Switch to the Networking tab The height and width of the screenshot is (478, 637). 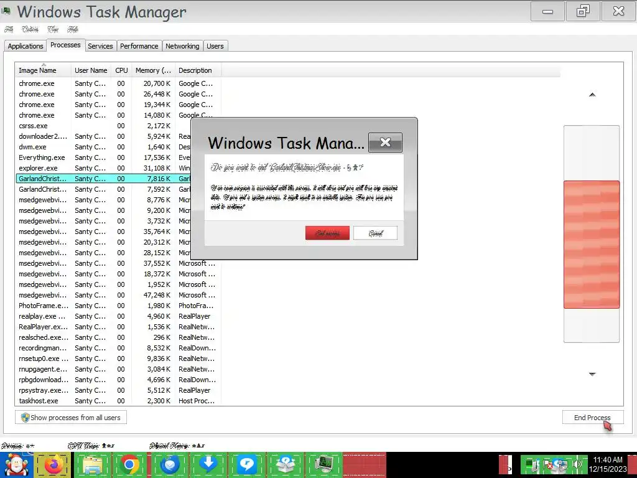[x=182, y=46]
